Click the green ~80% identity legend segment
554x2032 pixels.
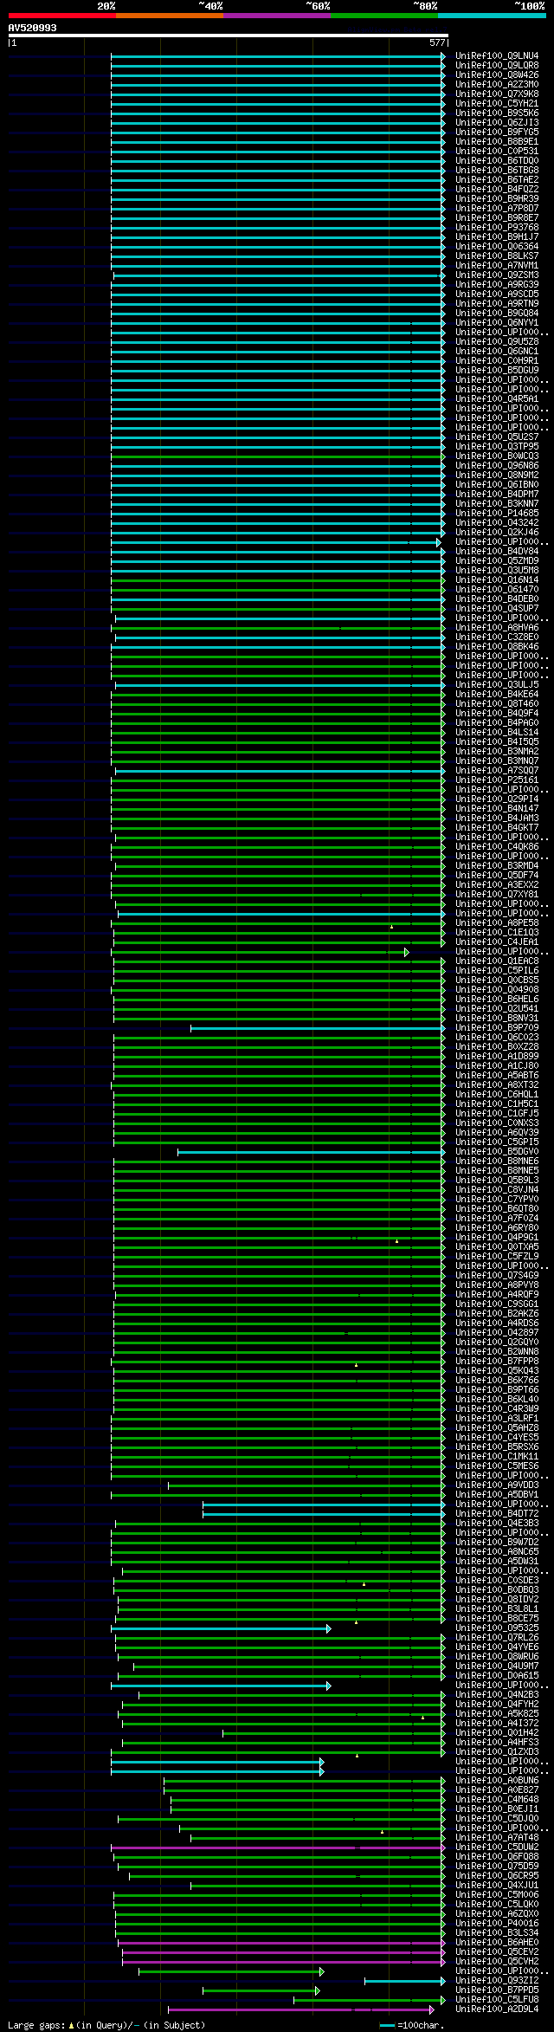click(x=383, y=16)
